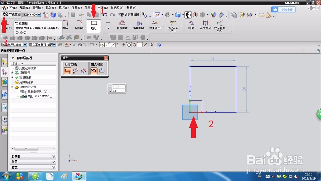
Task: Click the Constraints (约束) tool
Action: [191, 25]
